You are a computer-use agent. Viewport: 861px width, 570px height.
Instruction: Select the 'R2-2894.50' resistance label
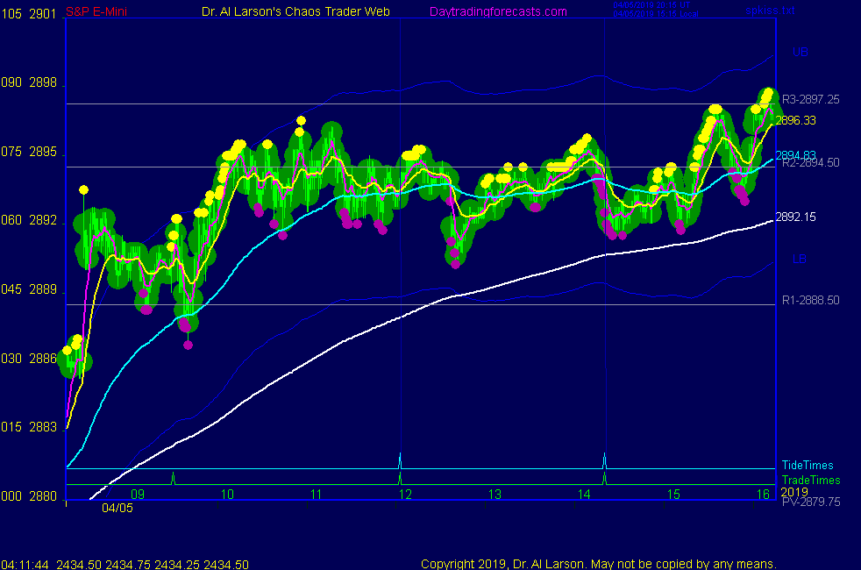click(x=810, y=163)
